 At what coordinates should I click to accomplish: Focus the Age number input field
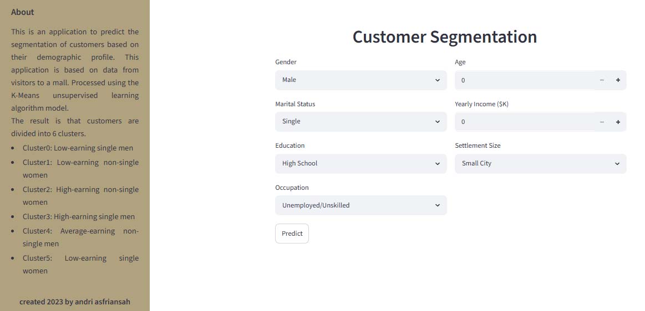coord(525,80)
